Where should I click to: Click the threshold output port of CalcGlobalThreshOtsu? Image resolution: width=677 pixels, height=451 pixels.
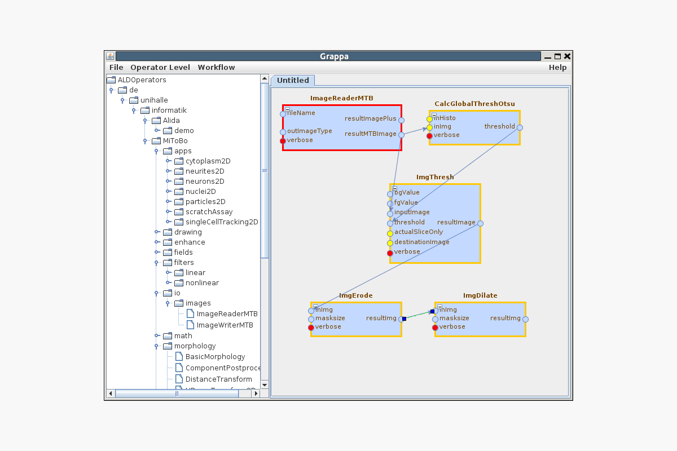(x=520, y=127)
